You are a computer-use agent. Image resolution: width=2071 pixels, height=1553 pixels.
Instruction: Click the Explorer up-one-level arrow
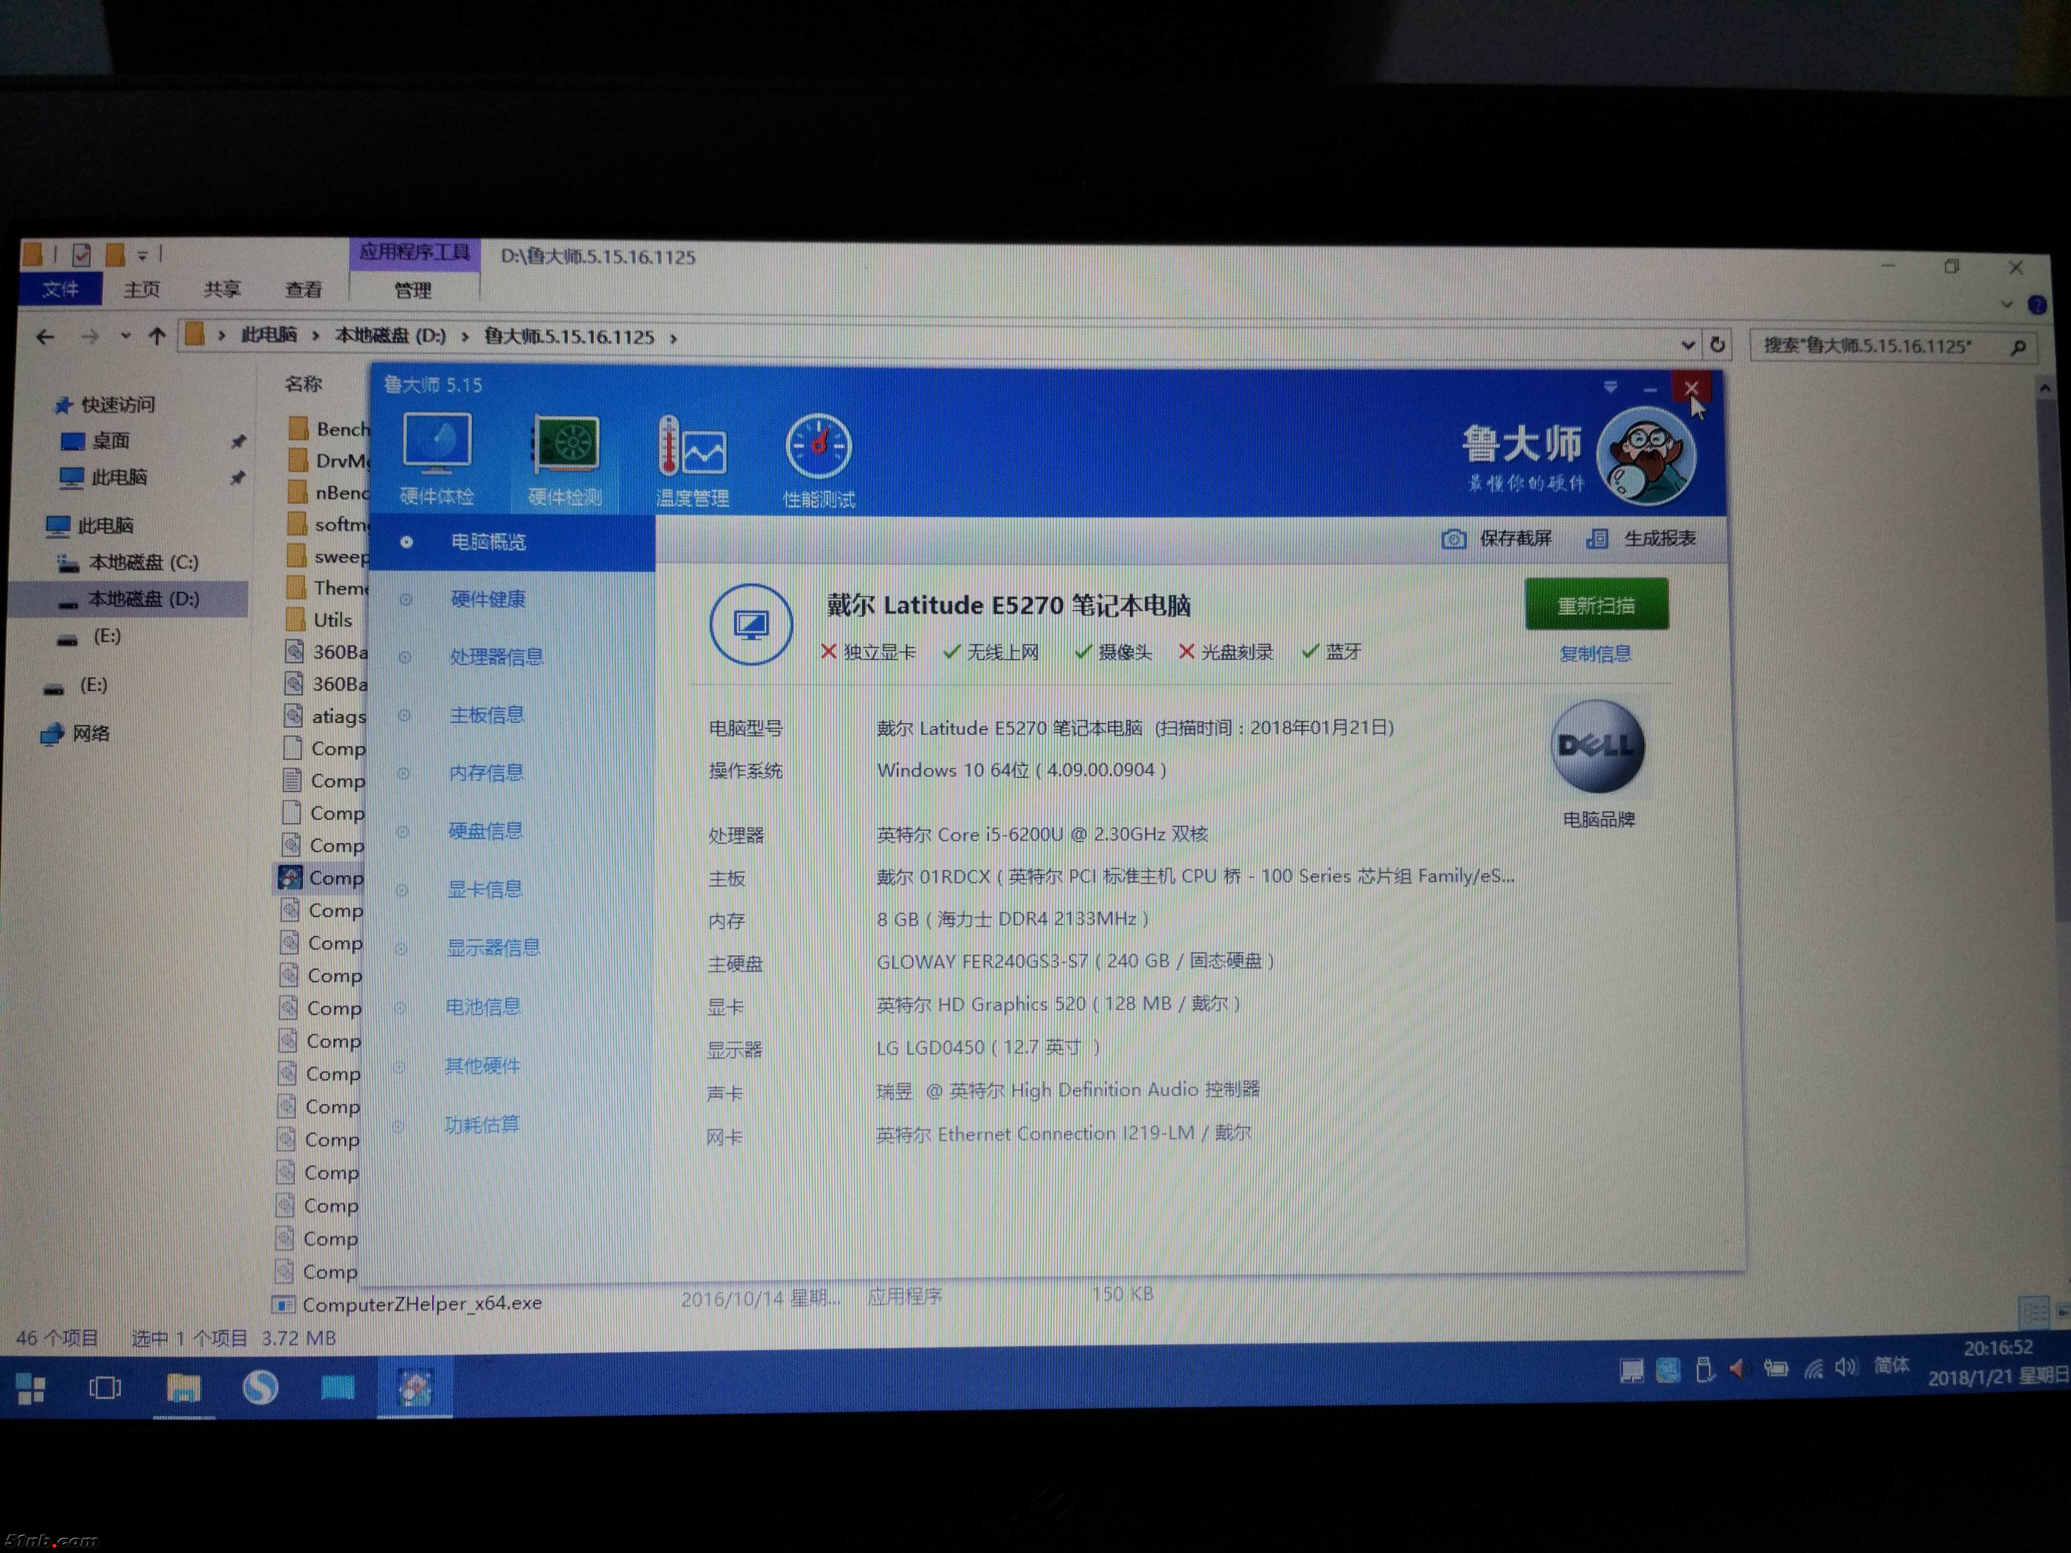(x=156, y=336)
